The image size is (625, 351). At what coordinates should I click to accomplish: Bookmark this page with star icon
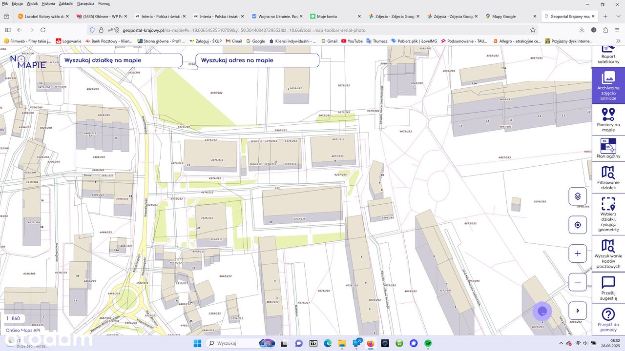tap(533, 30)
